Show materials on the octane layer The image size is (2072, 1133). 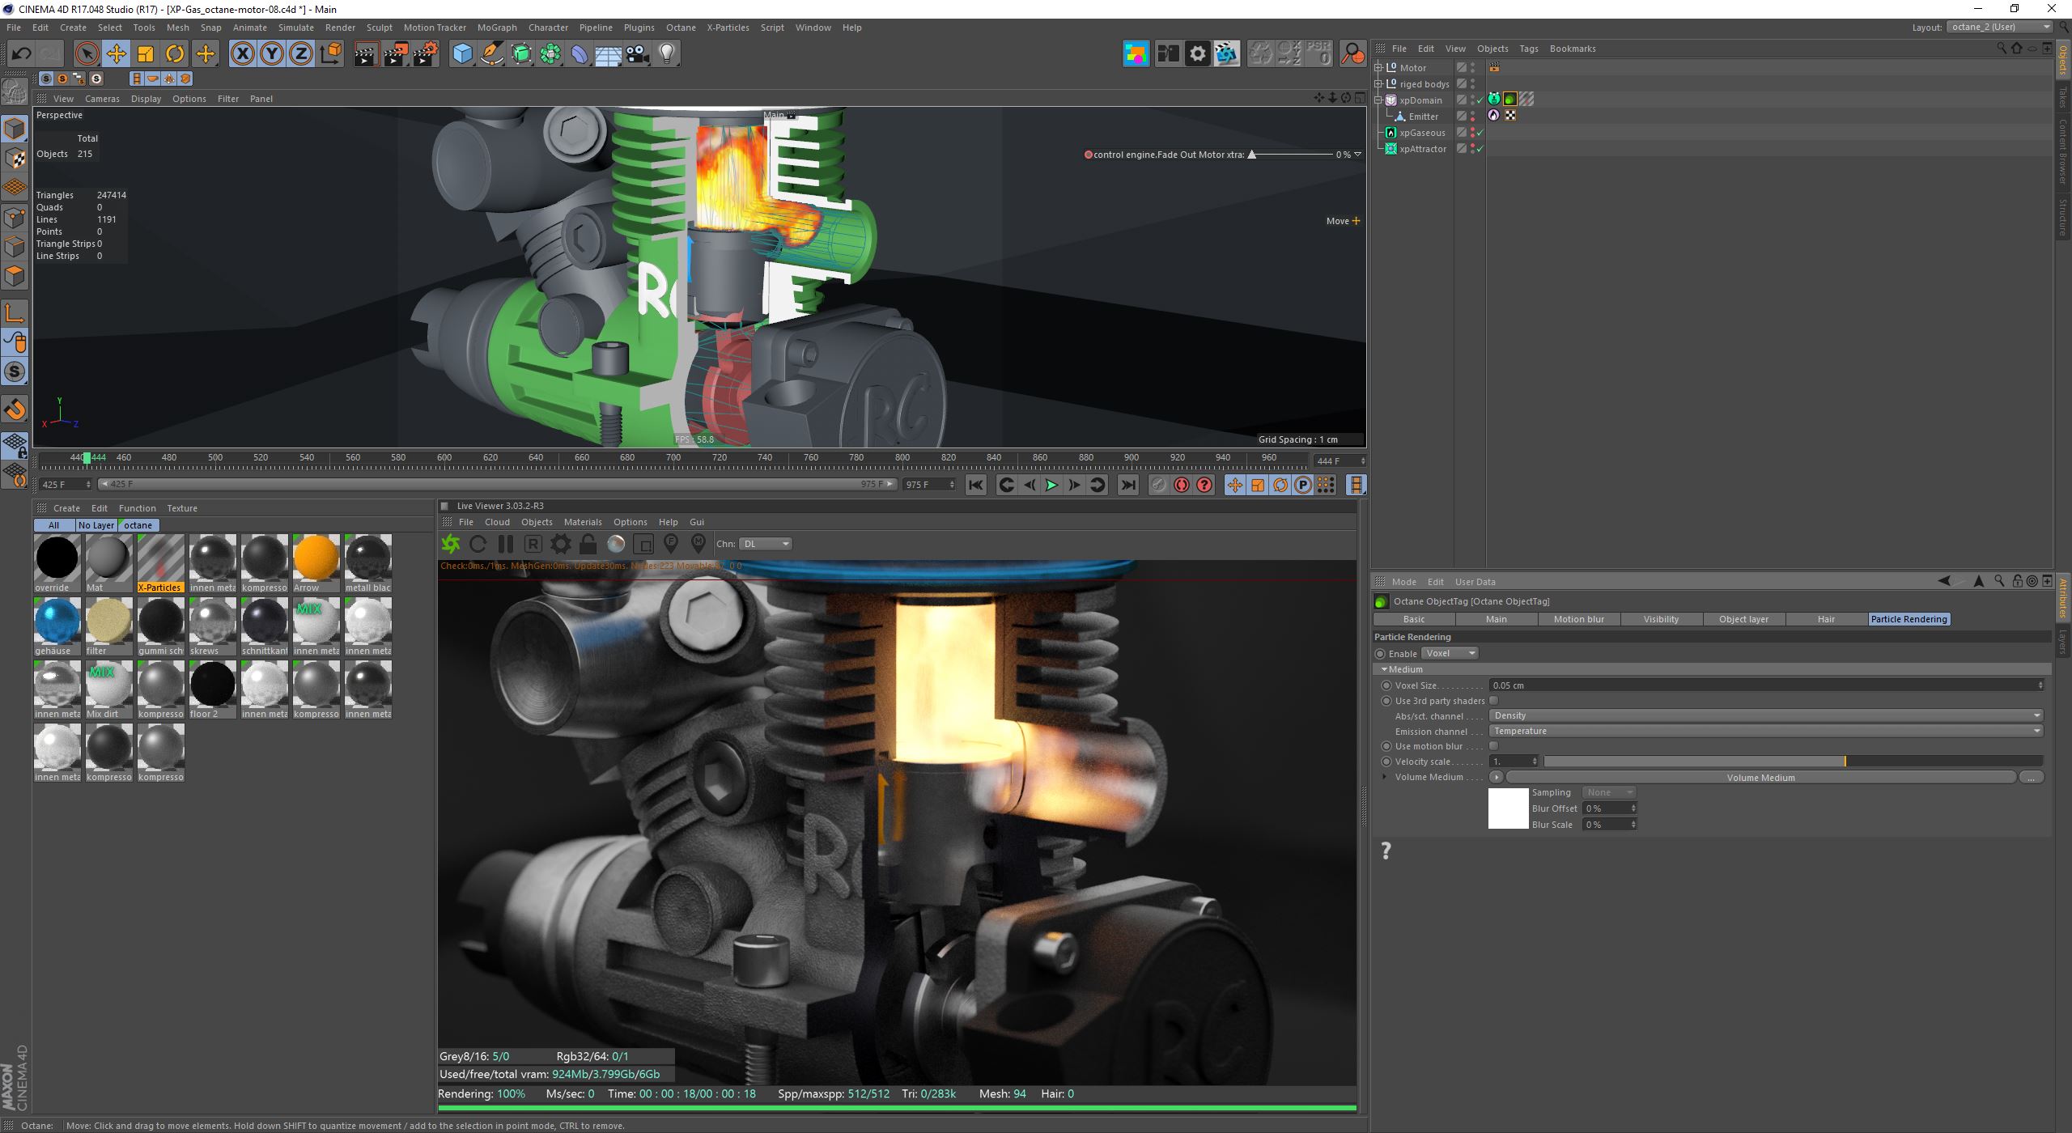coord(138,525)
